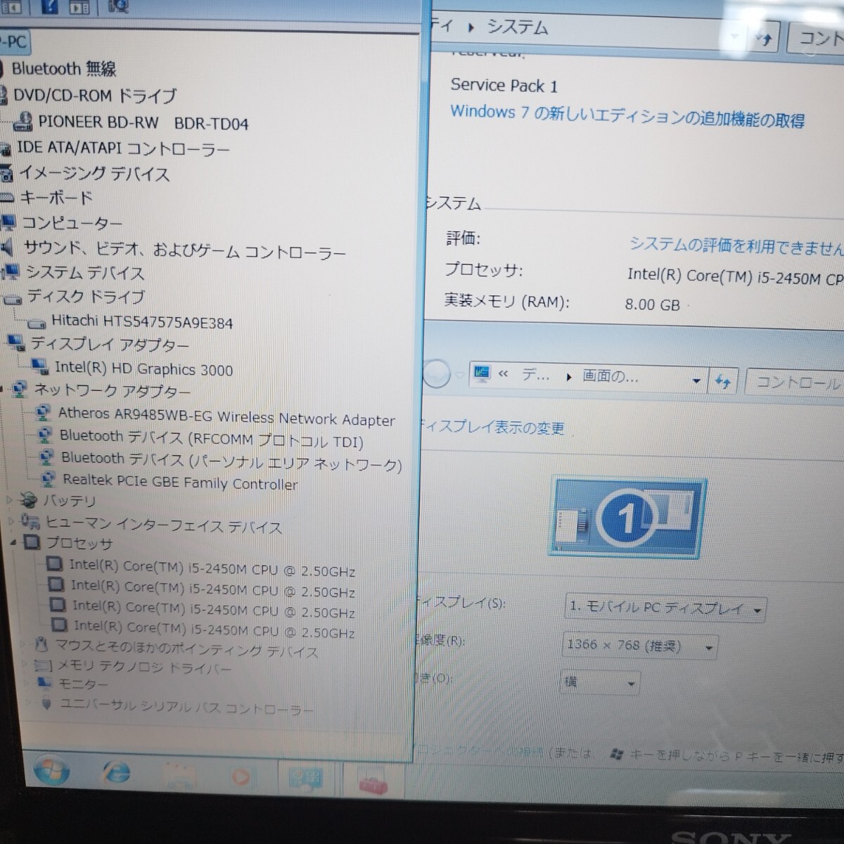
Task: Open the Windows Start orb
Action: [x=51, y=770]
